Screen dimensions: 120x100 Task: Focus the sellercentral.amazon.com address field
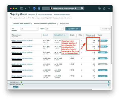coord(63,8)
